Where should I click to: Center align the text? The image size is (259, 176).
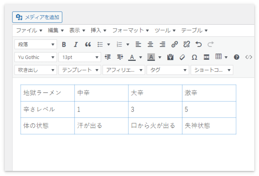pos(150,44)
